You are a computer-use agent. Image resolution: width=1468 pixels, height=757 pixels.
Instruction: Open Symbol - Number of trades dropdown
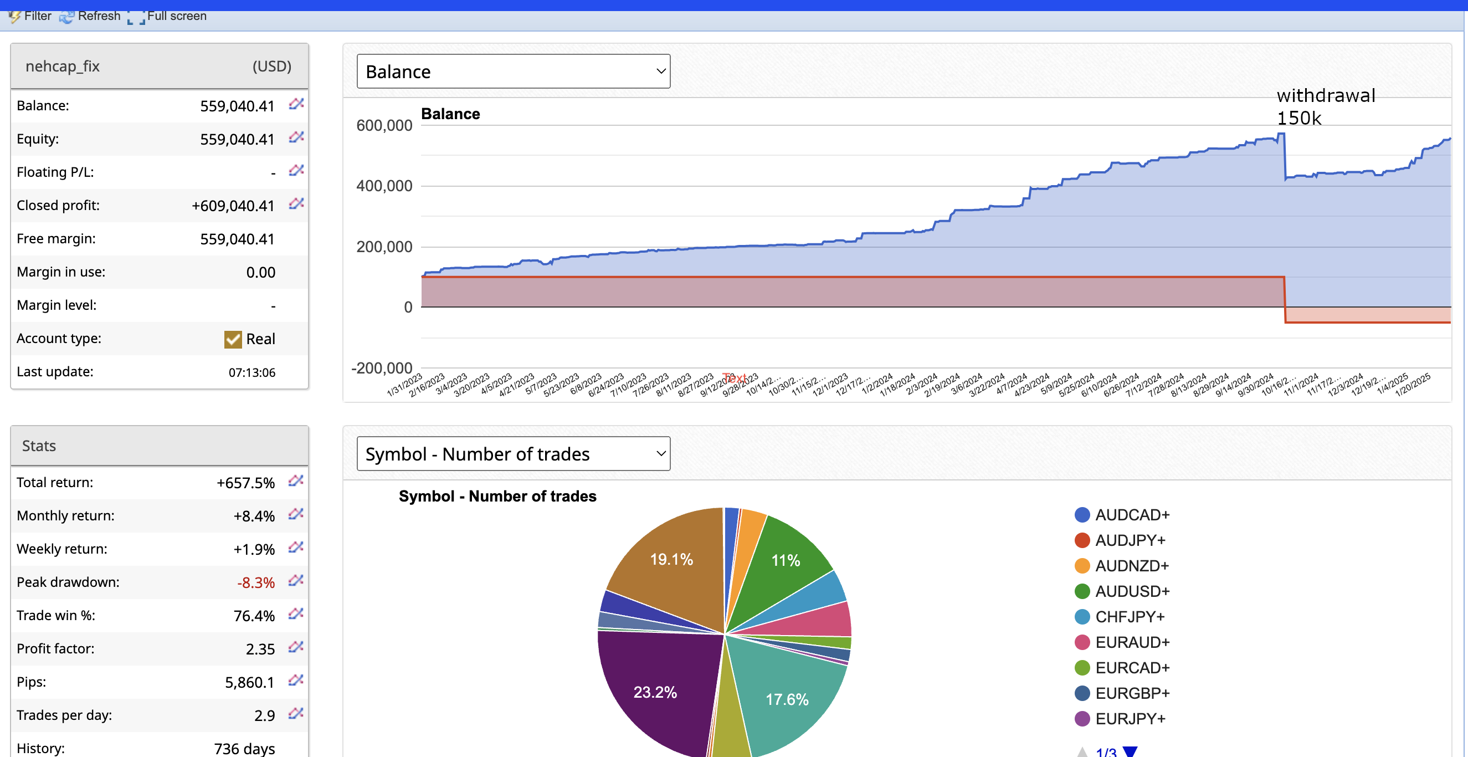point(513,454)
